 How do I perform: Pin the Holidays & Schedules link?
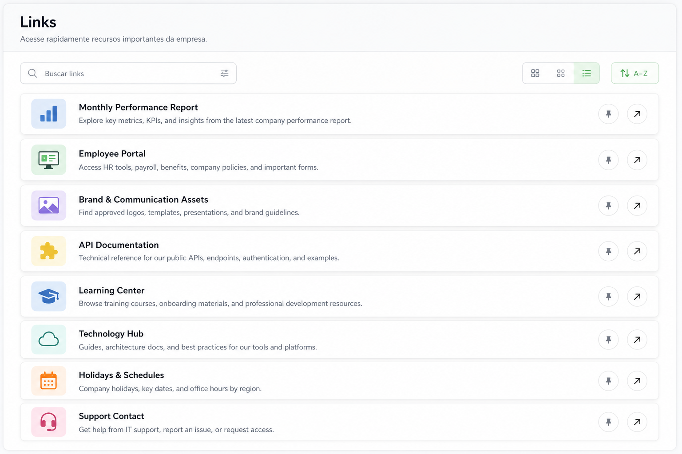tap(608, 381)
